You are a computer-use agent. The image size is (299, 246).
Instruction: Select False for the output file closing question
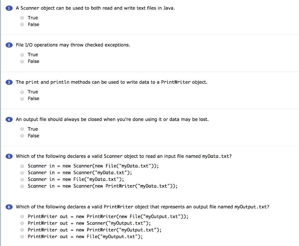point(22,135)
